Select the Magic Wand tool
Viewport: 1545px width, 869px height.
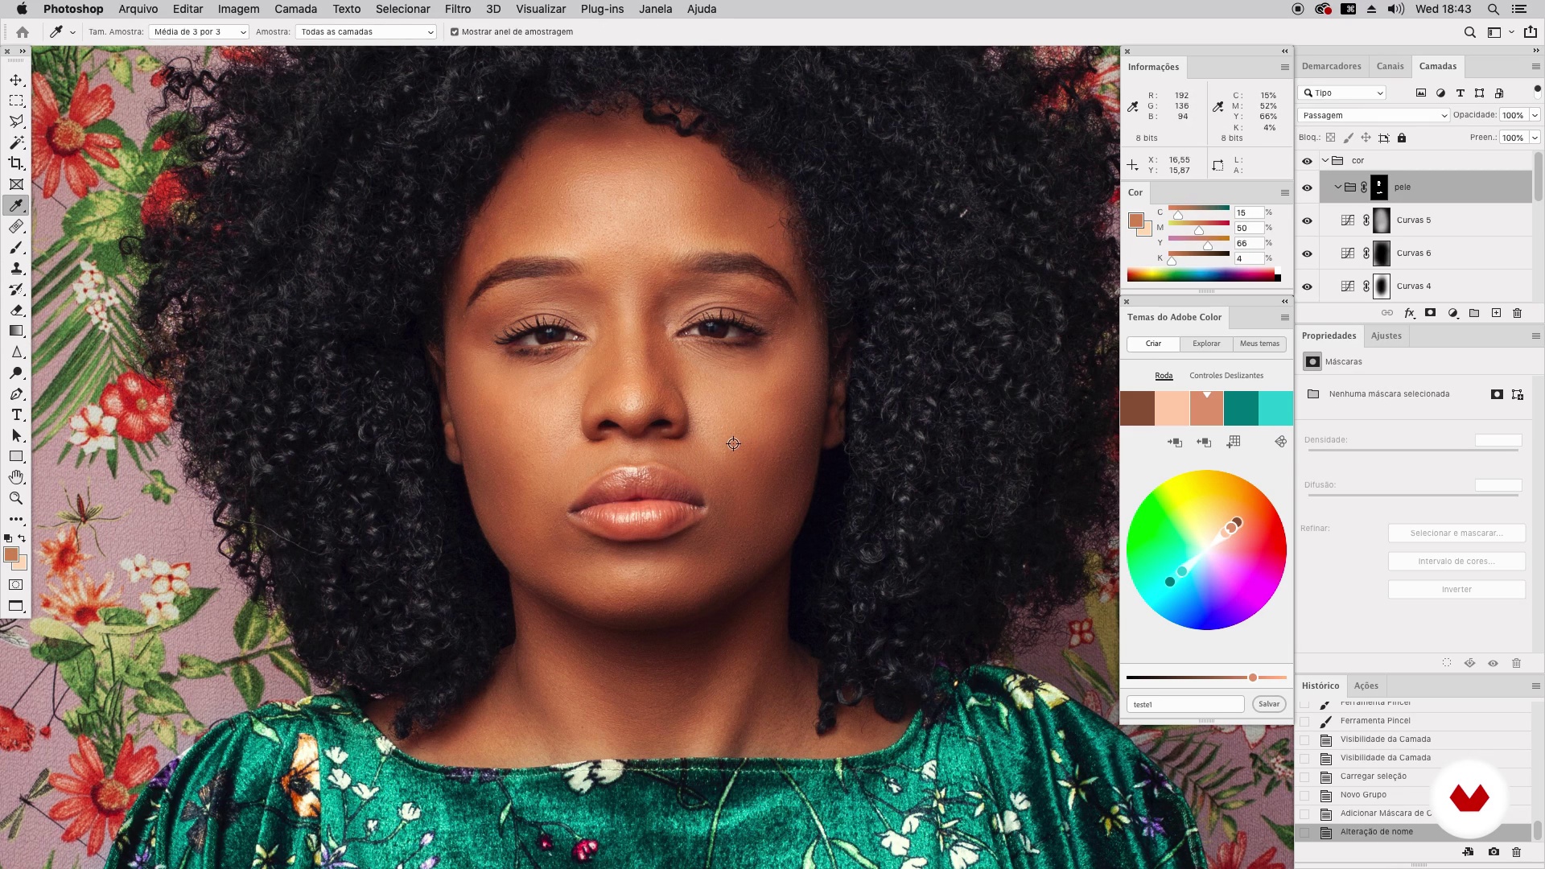coord(16,142)
